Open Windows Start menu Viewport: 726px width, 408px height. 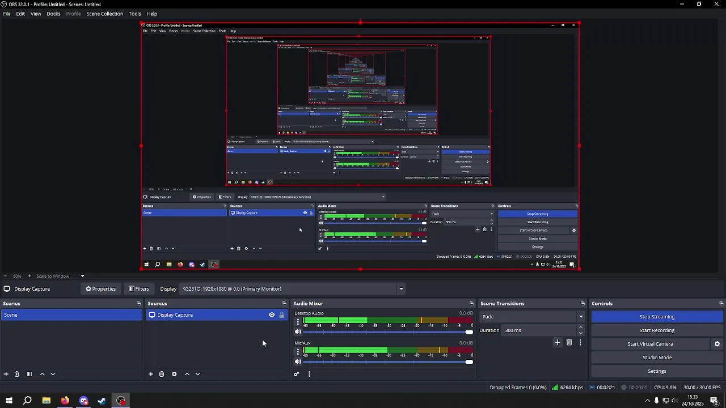(9, 401)
